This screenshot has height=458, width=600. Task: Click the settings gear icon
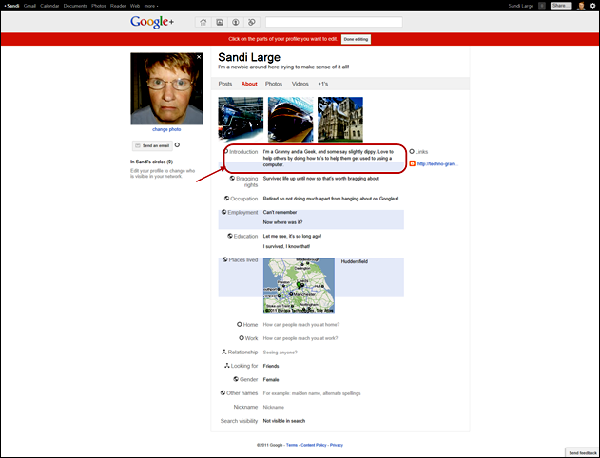[590, 6]
